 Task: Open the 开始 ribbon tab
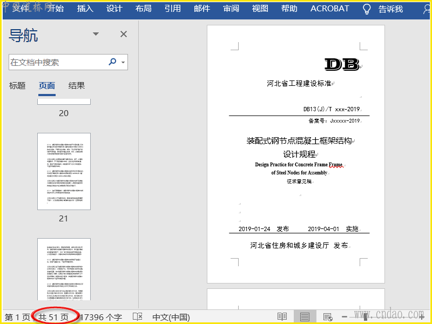pyautogui.click(x=56, y=9)
